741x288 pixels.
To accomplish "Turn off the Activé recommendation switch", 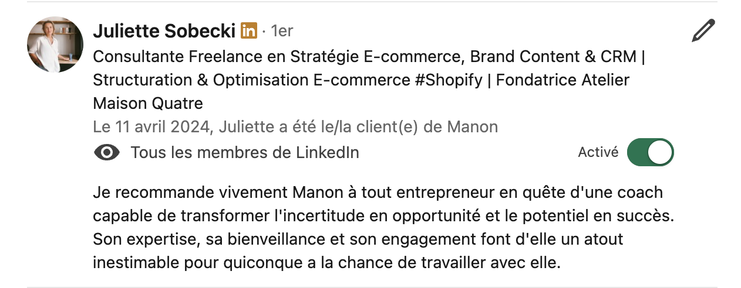I will point(650,152).
